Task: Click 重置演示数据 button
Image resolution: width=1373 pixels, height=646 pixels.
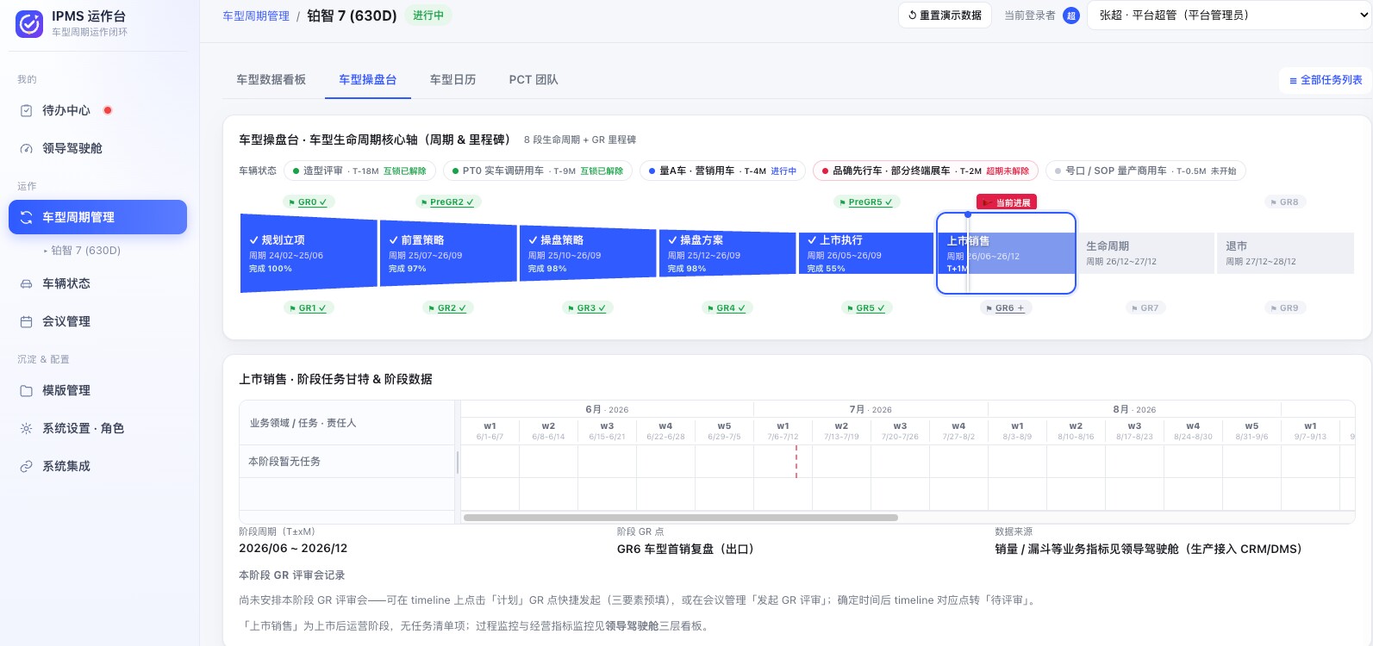Action: (x=945, y=16)
